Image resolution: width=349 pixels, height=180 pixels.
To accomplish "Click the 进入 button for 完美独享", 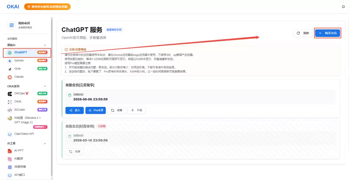I will click(x=75, y=110).
